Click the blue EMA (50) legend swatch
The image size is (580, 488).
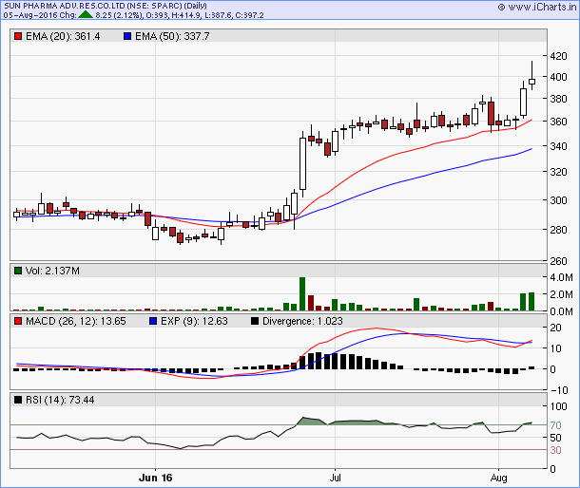127,36
